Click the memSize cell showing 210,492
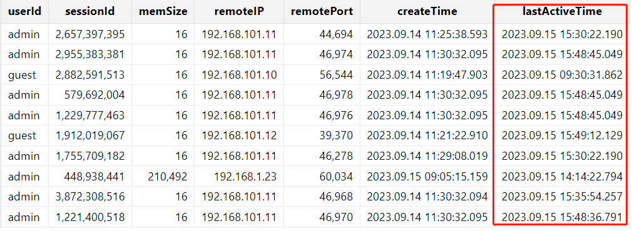The image size is (632, 231). pyautogui.click(x=163, y=176)
